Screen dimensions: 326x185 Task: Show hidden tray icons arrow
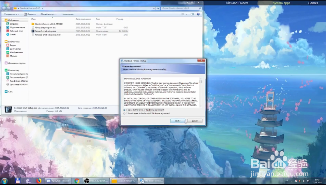pyautogui.click(x=291, y=181)
